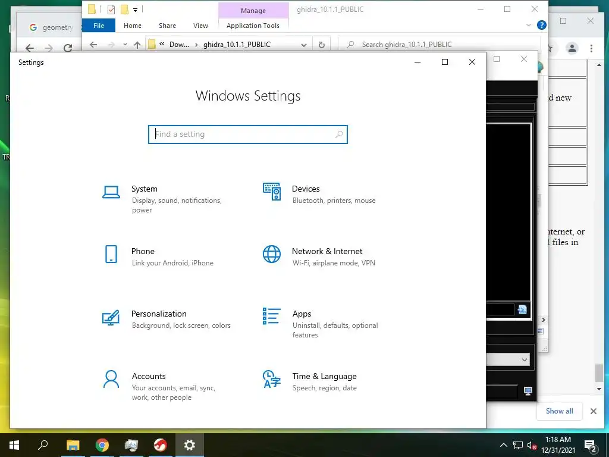Click the ghidra_10.1.1_PUBLIC breadcrumb in address bar
Viewport: 609px width, 457px height.
[237, 45]
